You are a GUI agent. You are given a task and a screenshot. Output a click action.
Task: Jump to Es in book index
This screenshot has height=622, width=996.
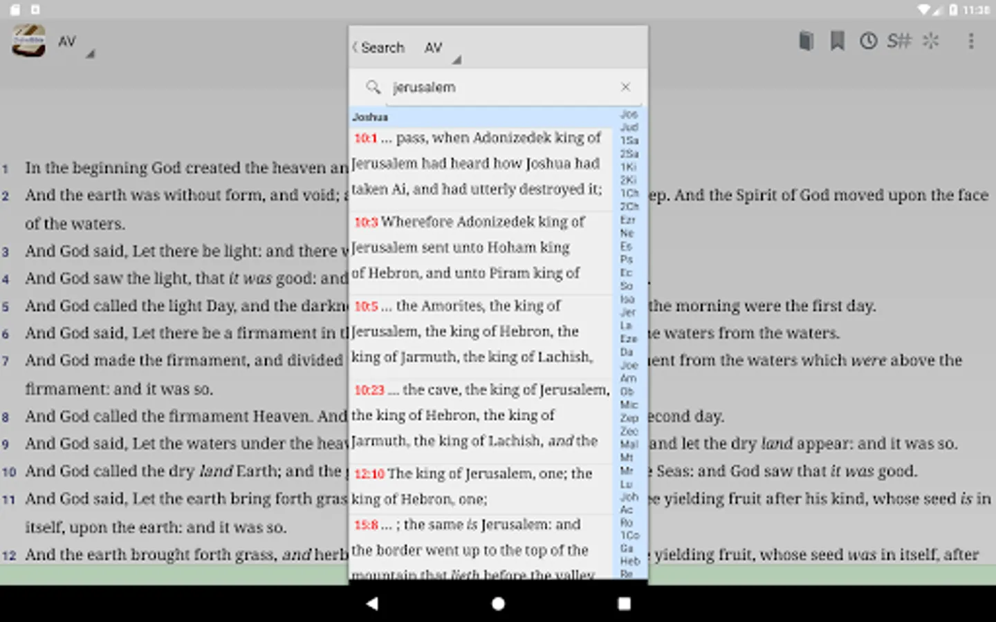[x=626, y=246]
